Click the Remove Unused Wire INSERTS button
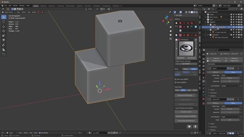 [x=186, y=116]
